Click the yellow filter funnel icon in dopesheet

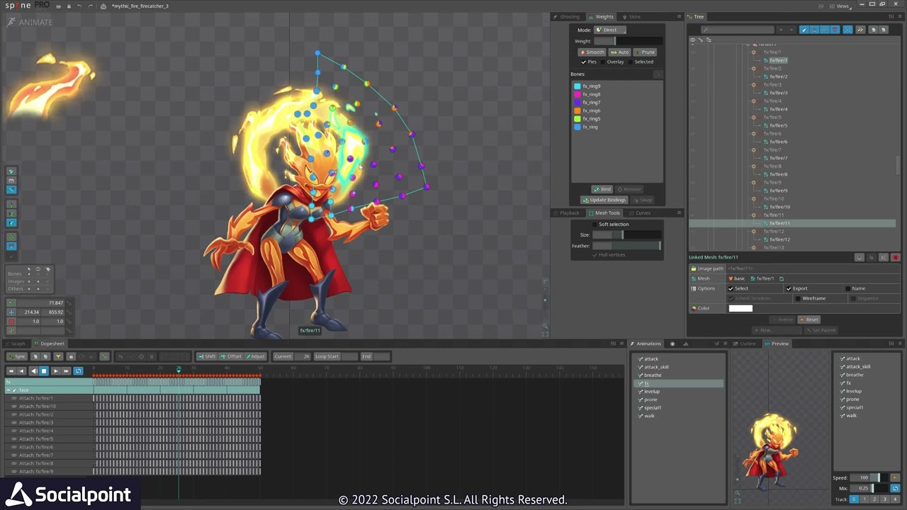pos(58,356)
